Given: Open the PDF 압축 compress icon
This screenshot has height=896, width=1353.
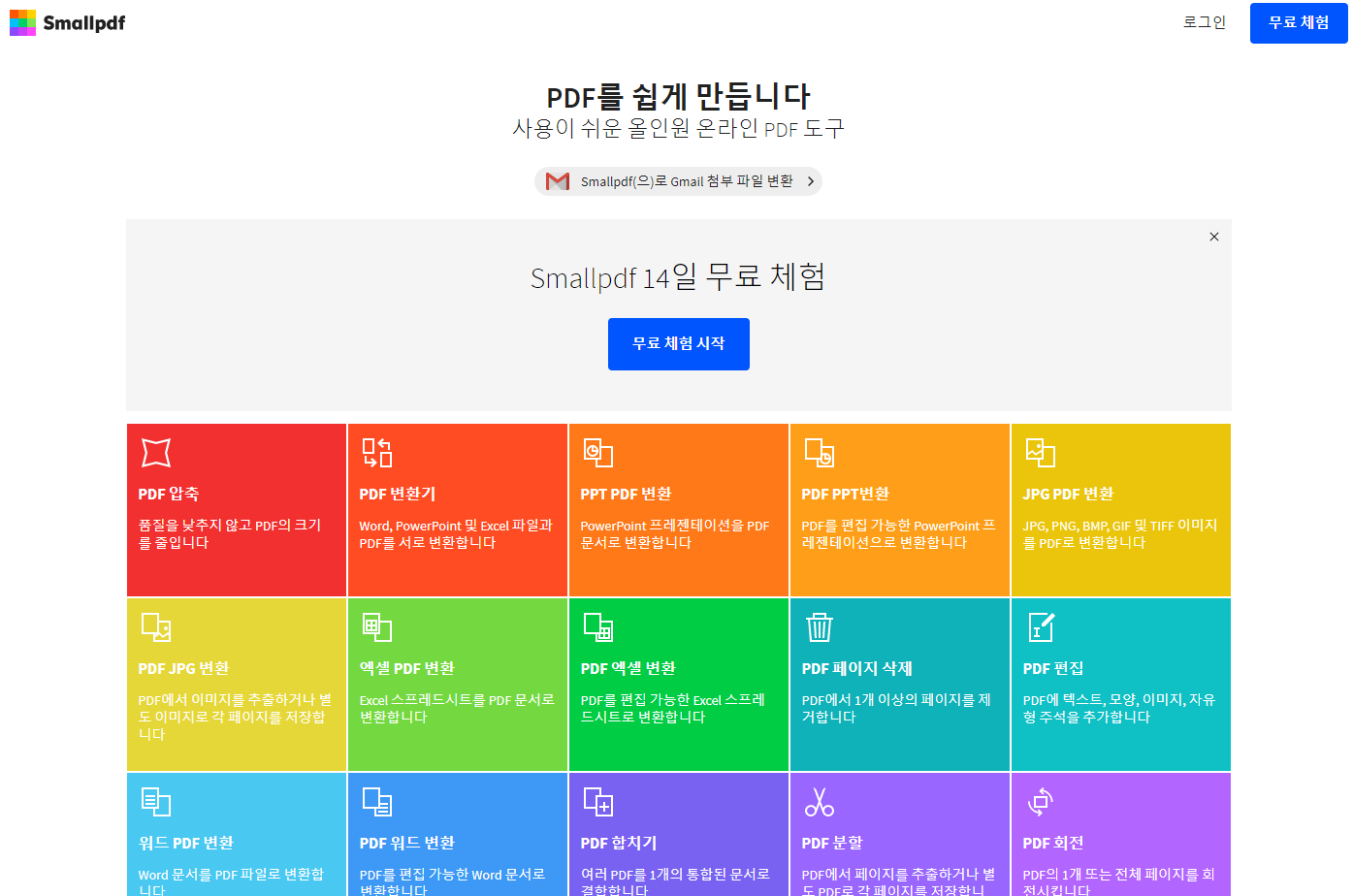Looking at the screenshot, I should tap(156, 453).
